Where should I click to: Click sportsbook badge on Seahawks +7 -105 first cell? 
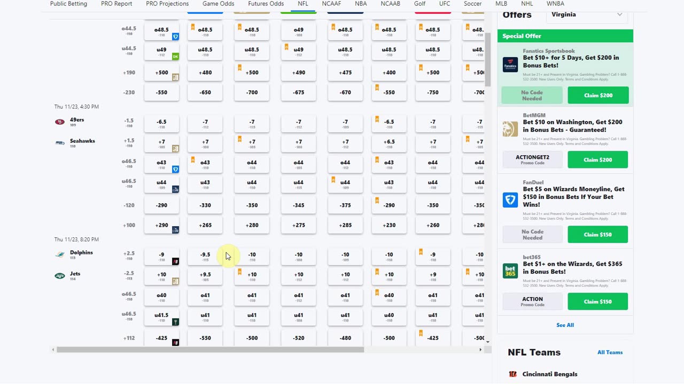pyautogui.click(x=175, y=149)
